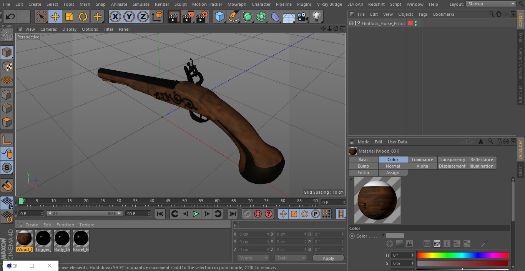
Task: Open the Scale mode dropdown
Action: [x=291, y=258]
